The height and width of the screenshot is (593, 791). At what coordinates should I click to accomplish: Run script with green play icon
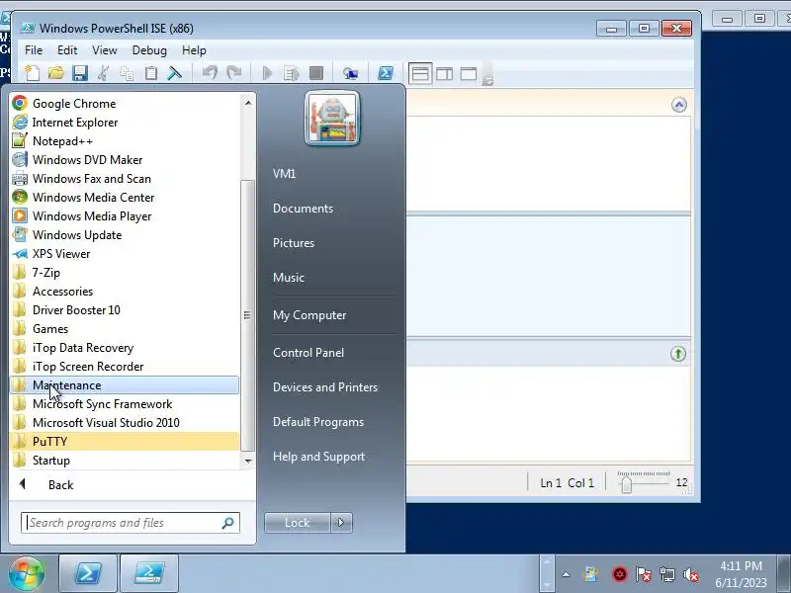267,73
